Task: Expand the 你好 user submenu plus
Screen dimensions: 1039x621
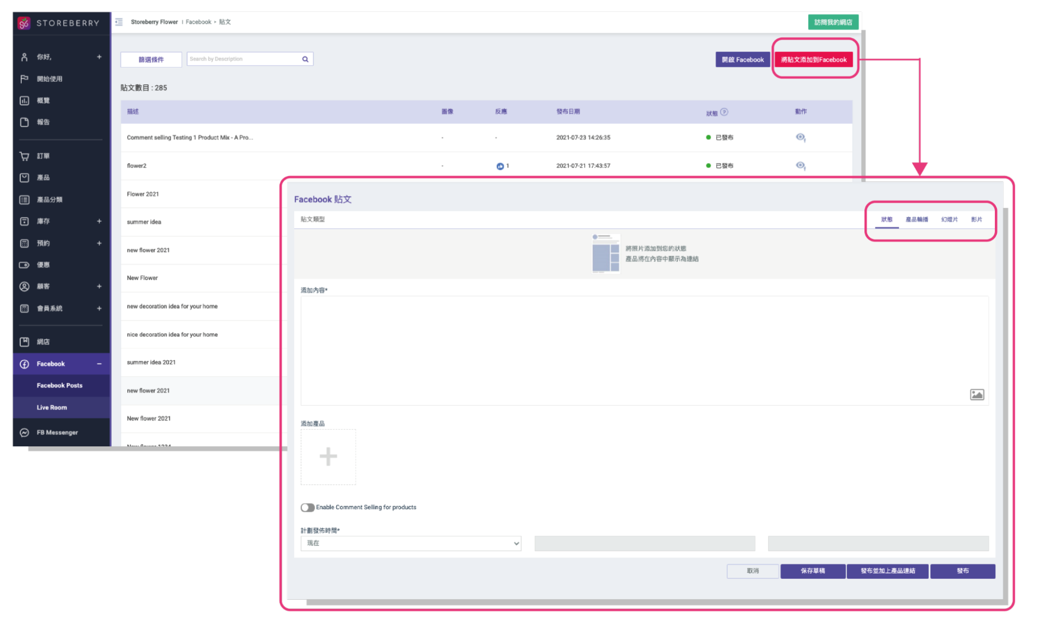Action: click(x=99, y=57)
